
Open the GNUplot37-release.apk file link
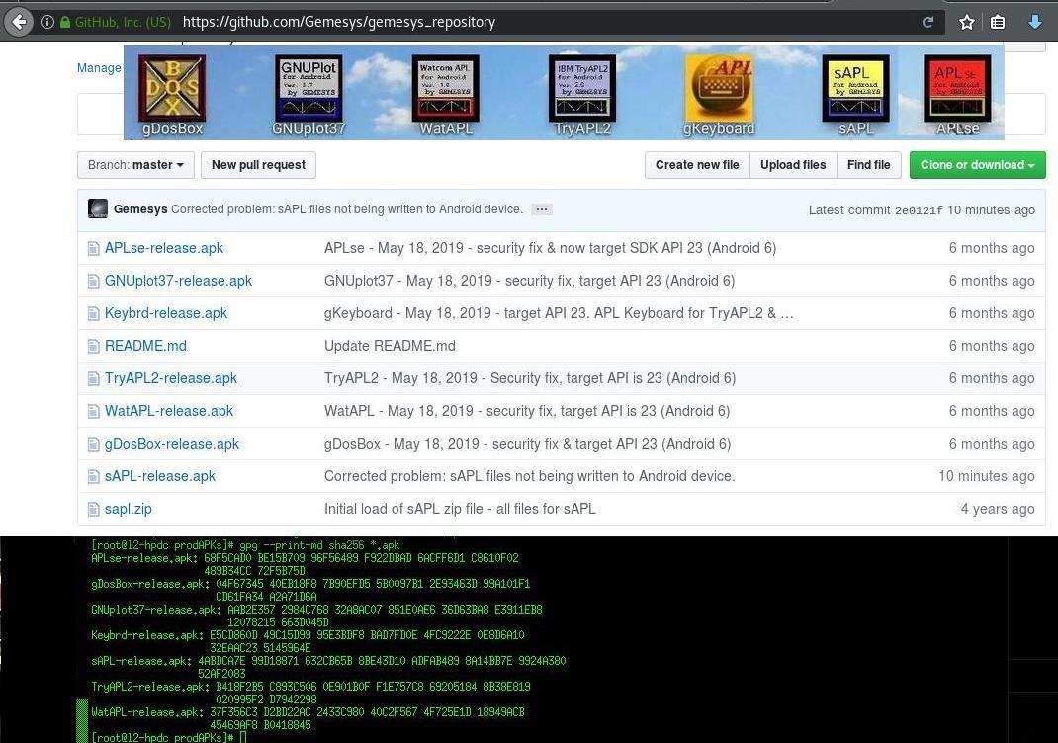[178, 281]
